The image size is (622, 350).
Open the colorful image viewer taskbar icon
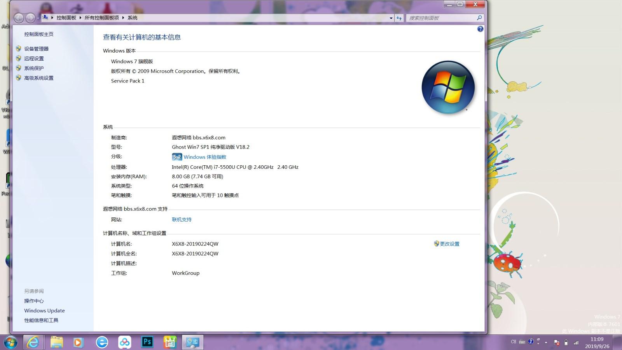click(169, 342)
